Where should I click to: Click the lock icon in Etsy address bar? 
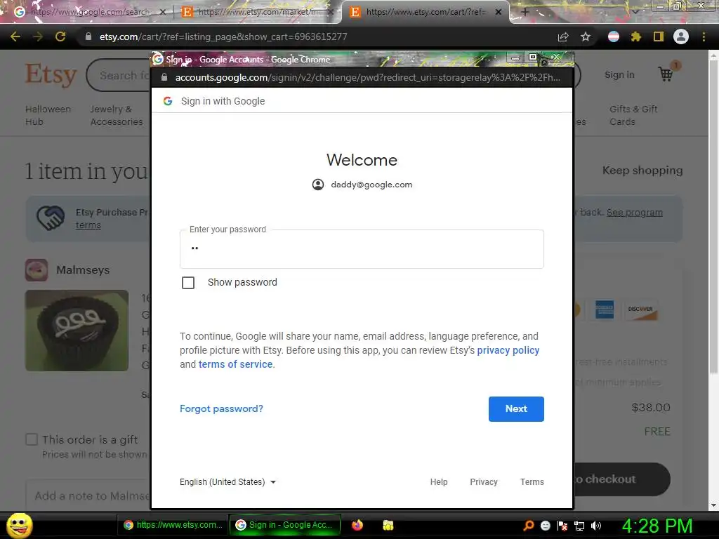tap(88, 36)
